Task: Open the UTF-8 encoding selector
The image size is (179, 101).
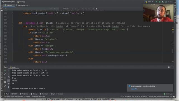Action: (x=137, y=97)
